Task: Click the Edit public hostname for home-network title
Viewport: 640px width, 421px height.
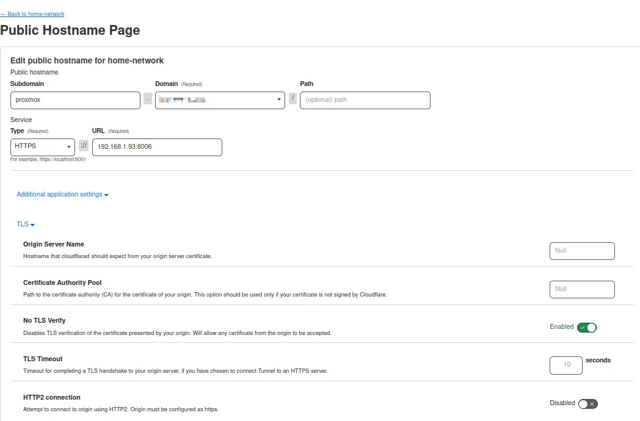Action: (x=87, y=60)
